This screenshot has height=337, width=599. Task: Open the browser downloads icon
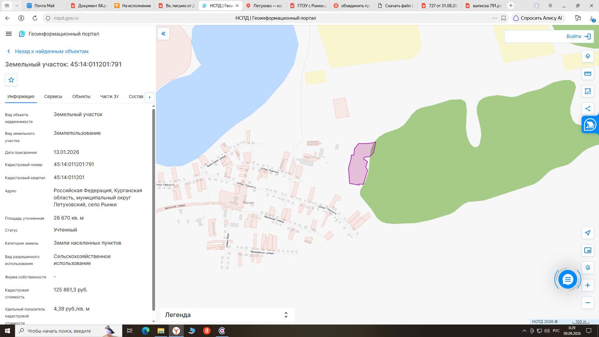pyautogui.click(x=592, y=18)
